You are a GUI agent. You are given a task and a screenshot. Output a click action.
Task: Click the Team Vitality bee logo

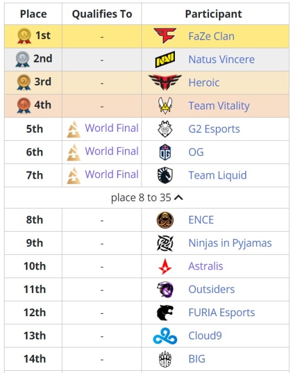coord(165,106)
